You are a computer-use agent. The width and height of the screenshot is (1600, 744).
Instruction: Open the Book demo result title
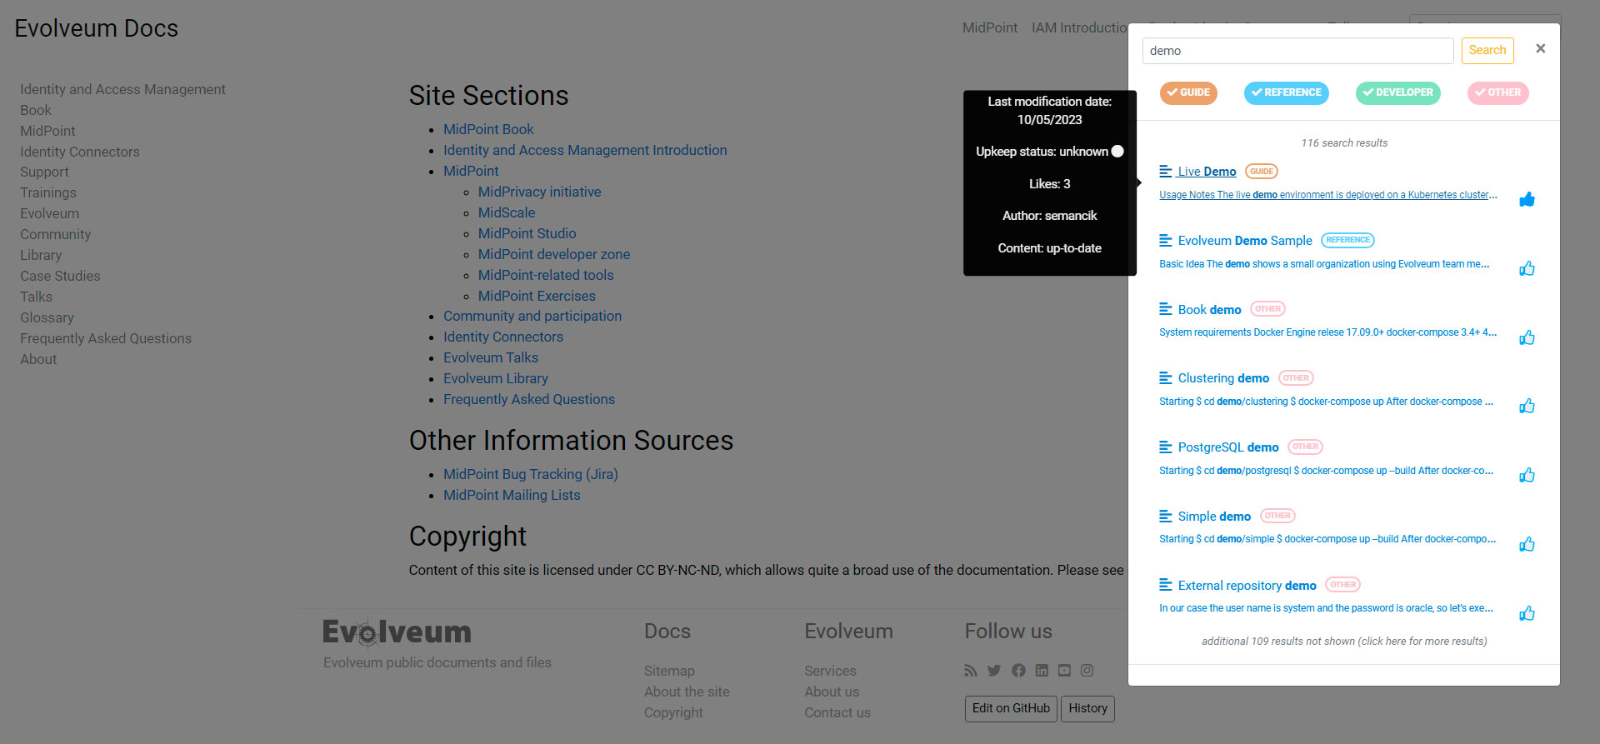point(1209,309)
